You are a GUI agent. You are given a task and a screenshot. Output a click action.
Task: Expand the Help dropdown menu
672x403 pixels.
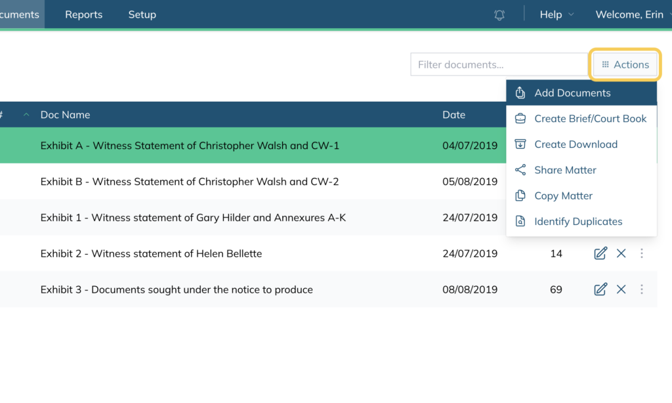point(556,14)
